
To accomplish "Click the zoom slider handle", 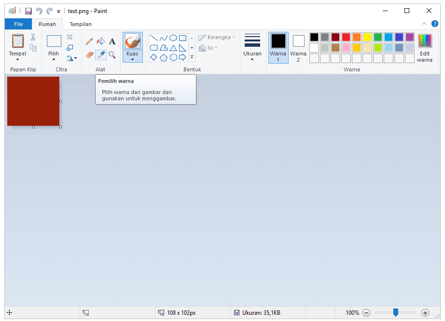I will click(x=396, y=312).
